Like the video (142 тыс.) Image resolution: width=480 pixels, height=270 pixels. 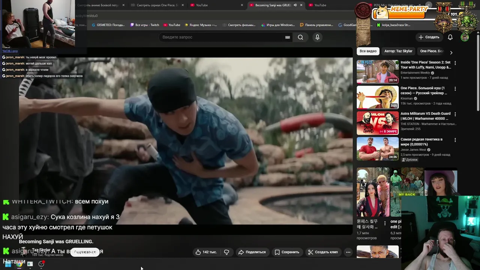click(x=206, y=252)
